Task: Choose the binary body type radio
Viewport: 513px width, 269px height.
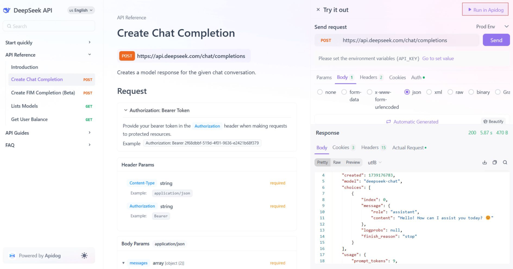Action: [471, 92]
